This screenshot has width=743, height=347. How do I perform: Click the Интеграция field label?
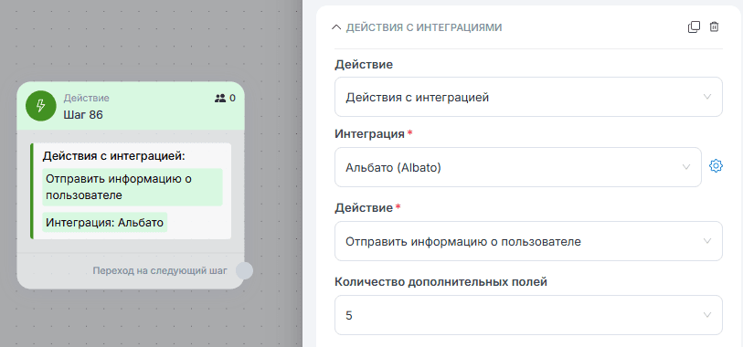[x=369, y=134]
